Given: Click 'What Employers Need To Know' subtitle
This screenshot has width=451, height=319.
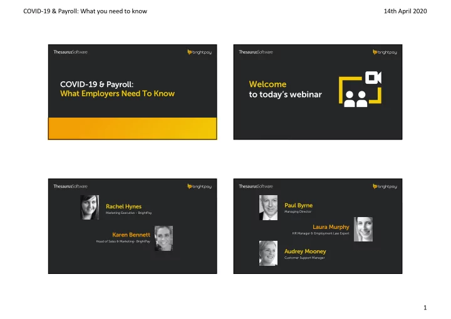Looking at the screenshot, I should coord(117,94).
